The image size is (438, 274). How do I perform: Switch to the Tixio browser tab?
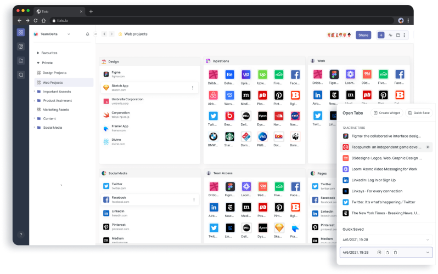click(x=59, y=12)
